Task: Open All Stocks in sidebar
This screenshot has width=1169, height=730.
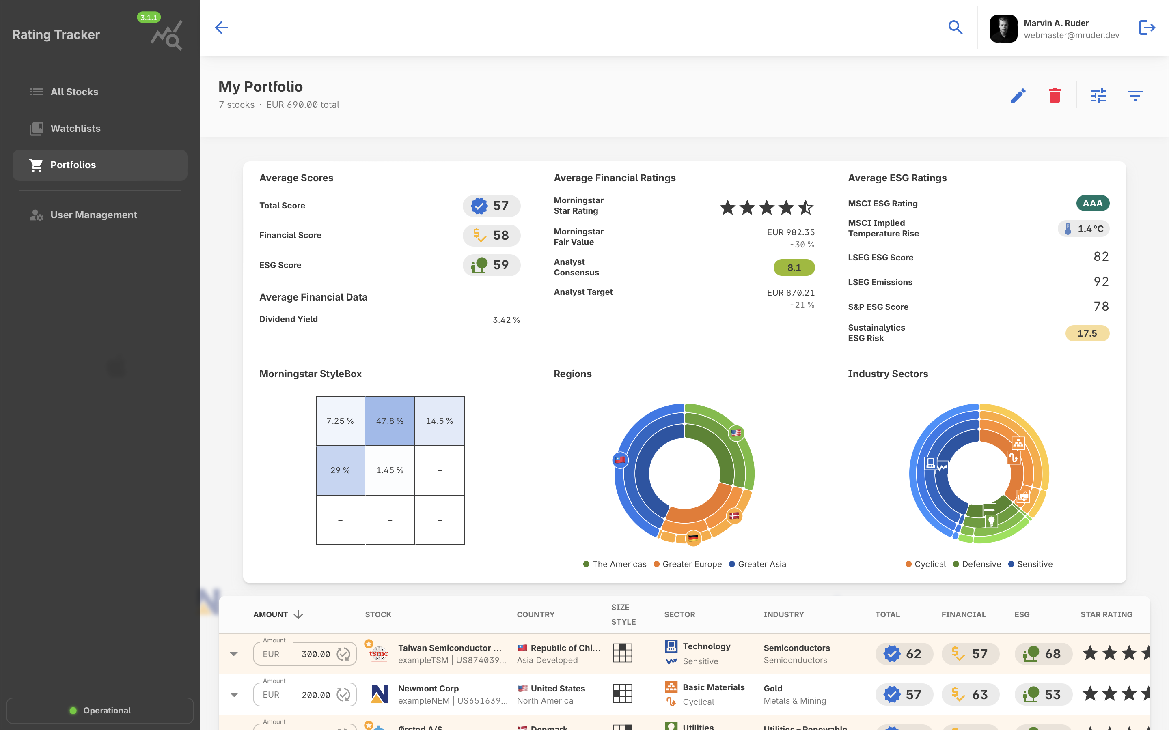Action: click(x=74, y=92)
